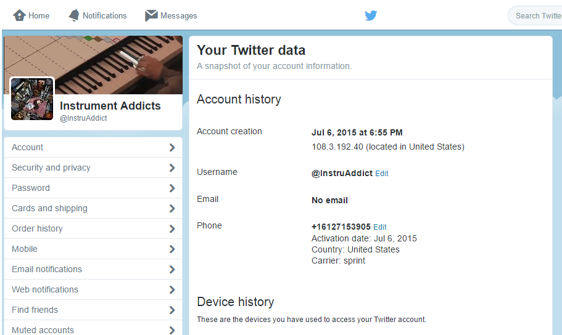The image size is (562, 335).
Task: Open the Instrument Addicts profile avatar
Action: tap(32, 99)
